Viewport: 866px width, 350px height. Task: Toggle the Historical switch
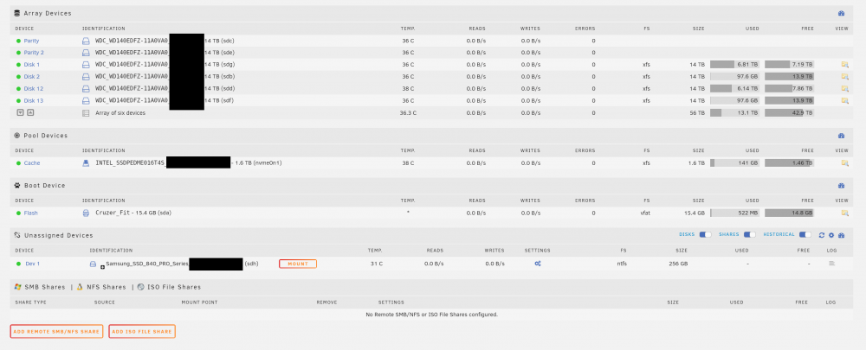point(805,235)
